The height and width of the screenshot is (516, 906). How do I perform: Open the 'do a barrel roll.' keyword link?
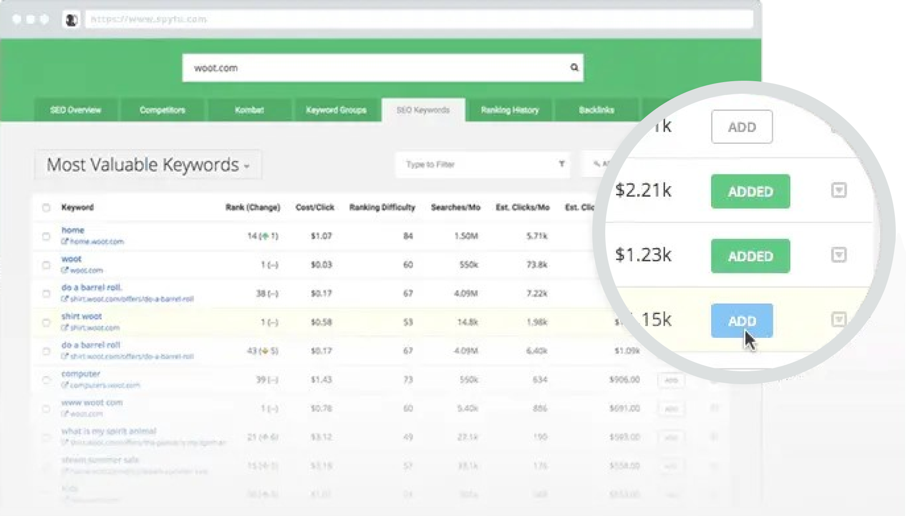point(91,288)
